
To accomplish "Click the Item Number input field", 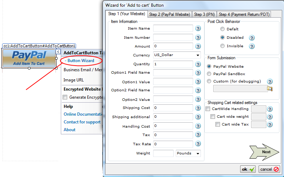I will point(173,37).
